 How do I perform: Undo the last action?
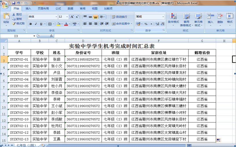coord(19,3)
